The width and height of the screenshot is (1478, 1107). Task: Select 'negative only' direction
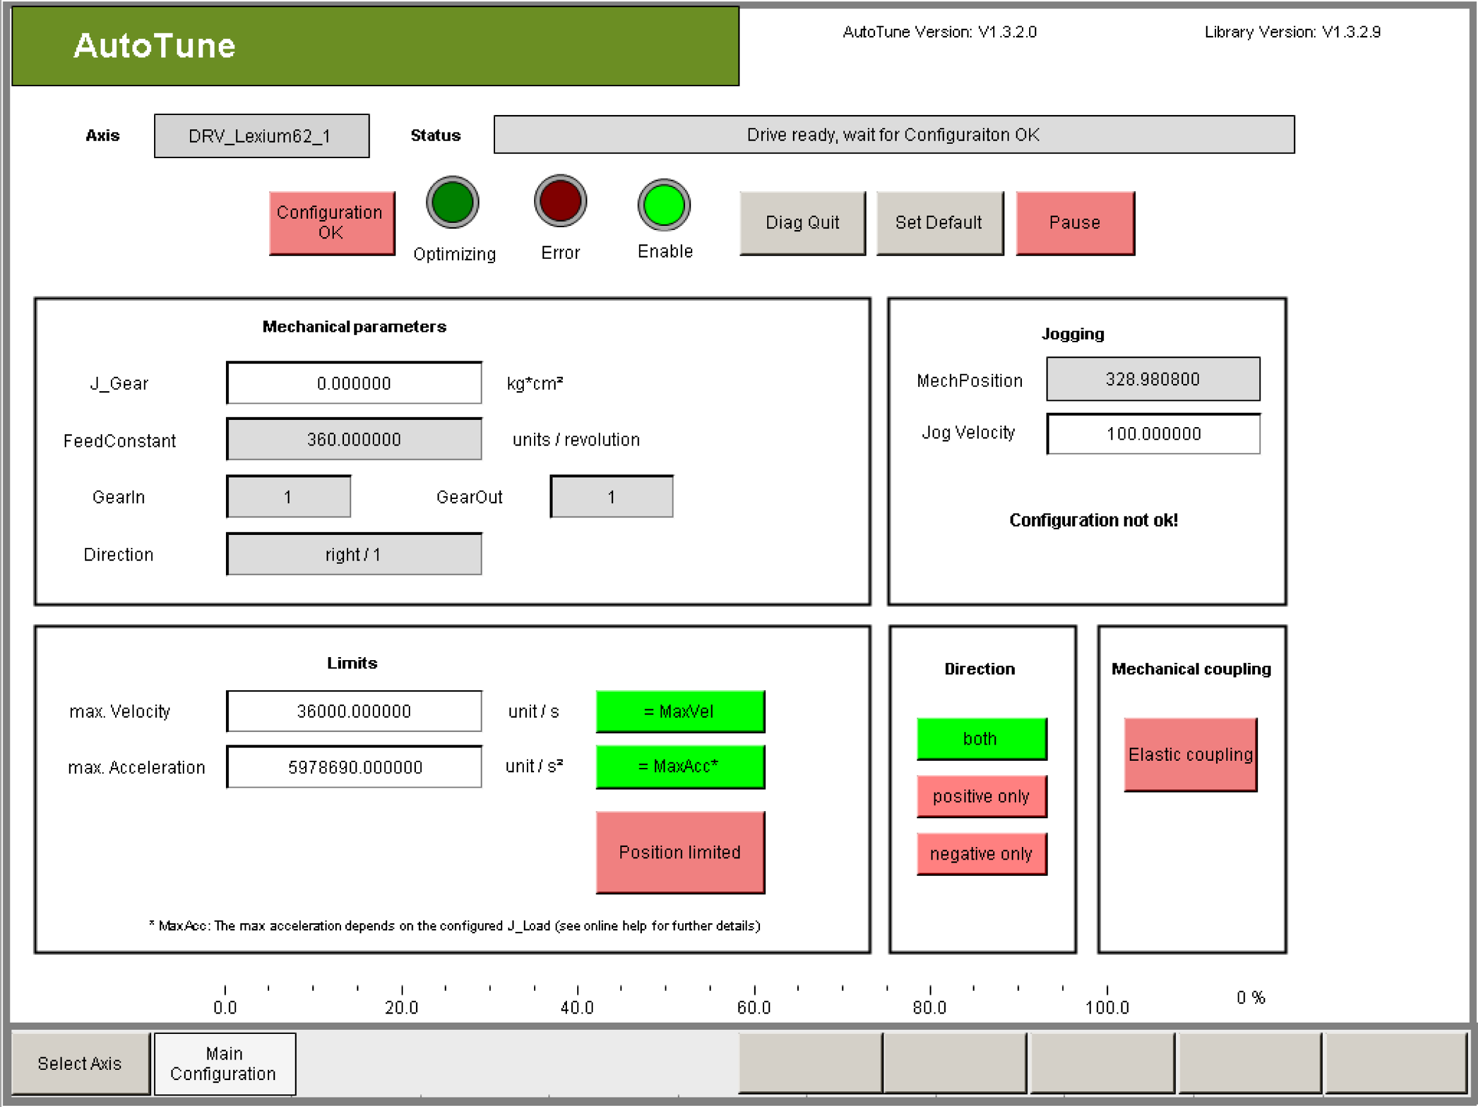tap(981, 853)
